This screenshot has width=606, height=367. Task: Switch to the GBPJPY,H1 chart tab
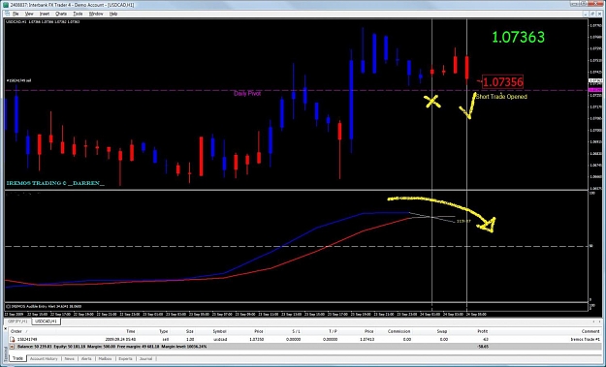point(17,321)
